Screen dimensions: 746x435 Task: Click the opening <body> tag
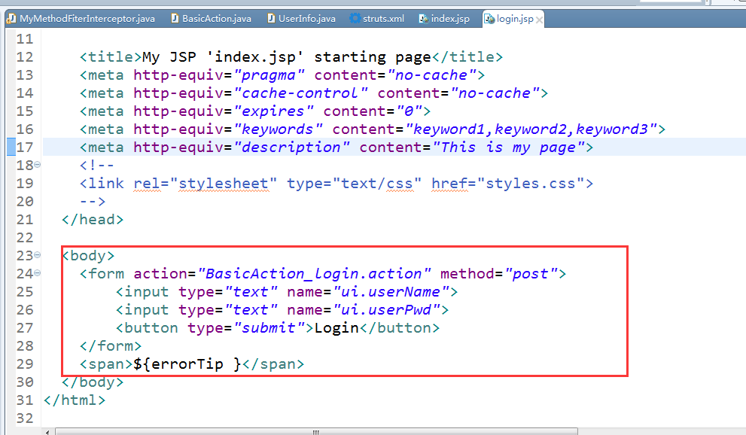pos(89,256)
